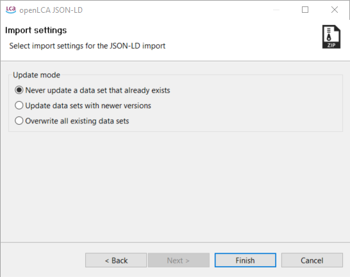350x277 pixels.
Task: Maximize the openLCA JSON-LD dialog
Action: 305,10
